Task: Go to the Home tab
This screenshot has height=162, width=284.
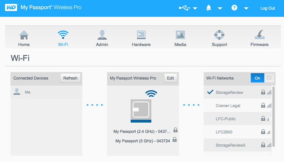Action: [x=24, y=38]
